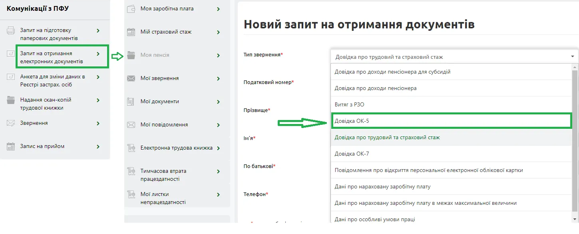This screenshot has height=234, width=579.
Task: Expand chevron next to Запис на прийом
Action: (98, 147)
